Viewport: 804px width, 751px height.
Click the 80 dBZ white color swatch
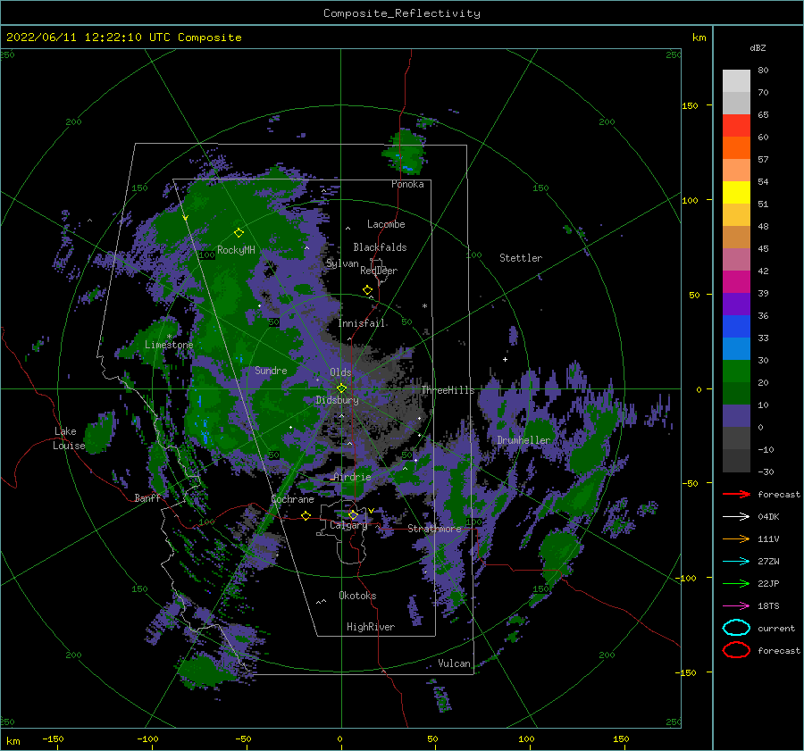click(736, 80)
